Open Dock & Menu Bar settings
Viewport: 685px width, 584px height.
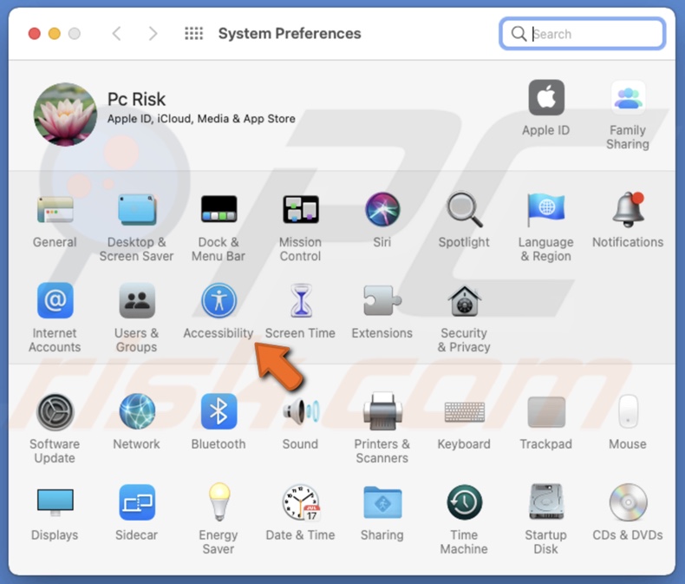[x=219, y=210]
